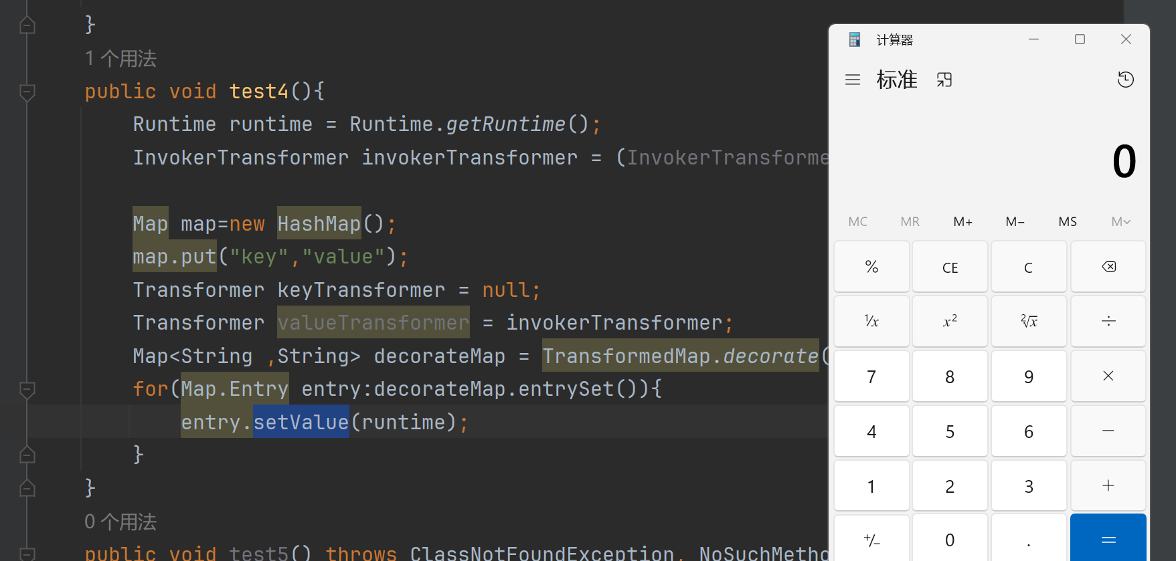This screenshot has width=1176, height=561.
Task: Click digit 8 on calculator
Action: click(950, 376)
